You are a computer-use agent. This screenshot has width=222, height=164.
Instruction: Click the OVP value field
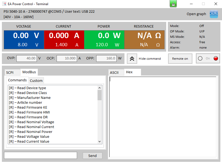click(x=26, y=58)
